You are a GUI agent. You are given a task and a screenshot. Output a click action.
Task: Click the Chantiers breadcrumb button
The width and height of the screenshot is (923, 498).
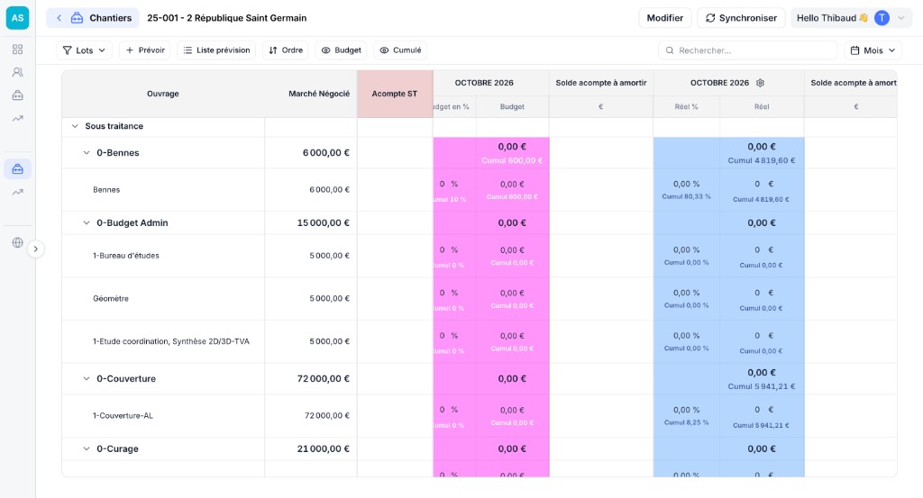pos(93,18)
